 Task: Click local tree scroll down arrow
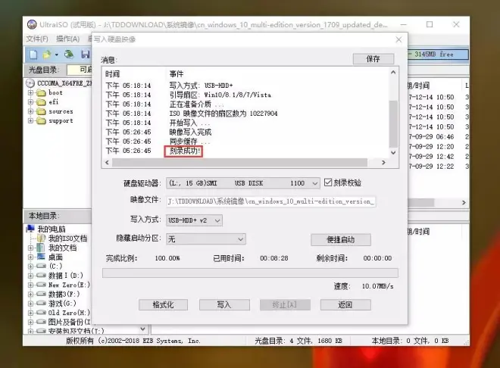143,329
